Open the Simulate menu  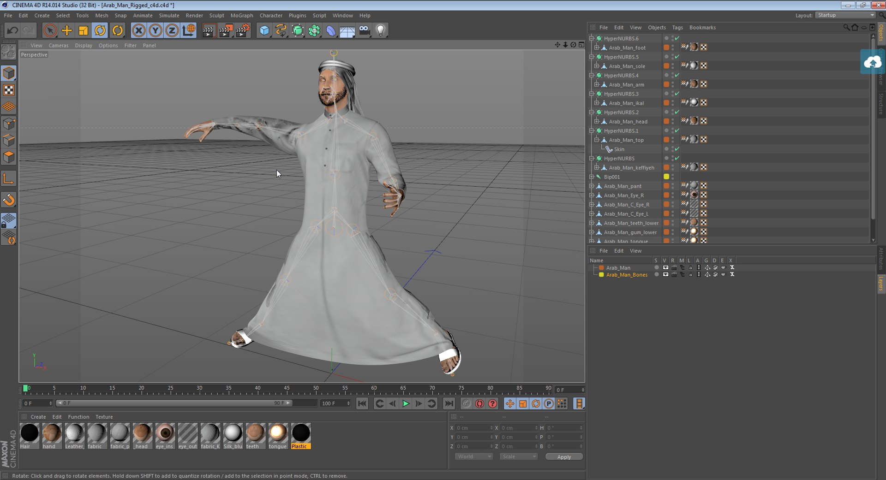[169, 15]
